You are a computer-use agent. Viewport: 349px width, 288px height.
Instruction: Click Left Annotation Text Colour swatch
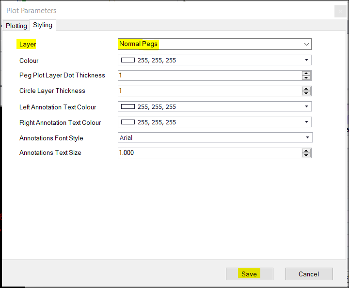(x=128, y=106)
